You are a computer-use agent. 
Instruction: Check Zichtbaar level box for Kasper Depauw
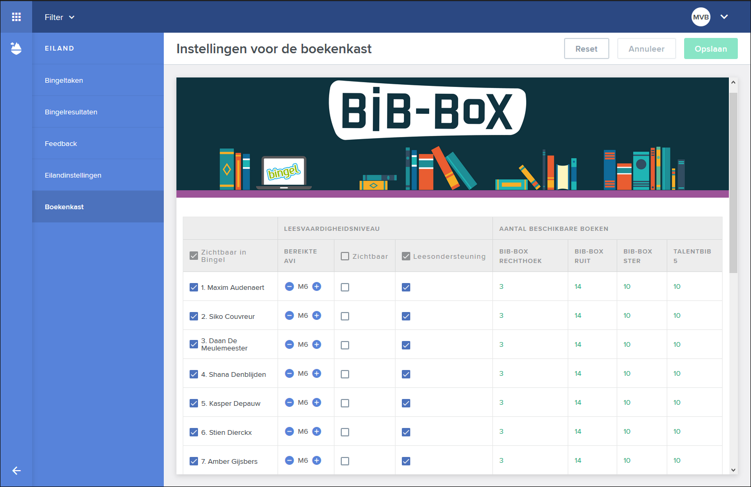[x=345, y=403]
